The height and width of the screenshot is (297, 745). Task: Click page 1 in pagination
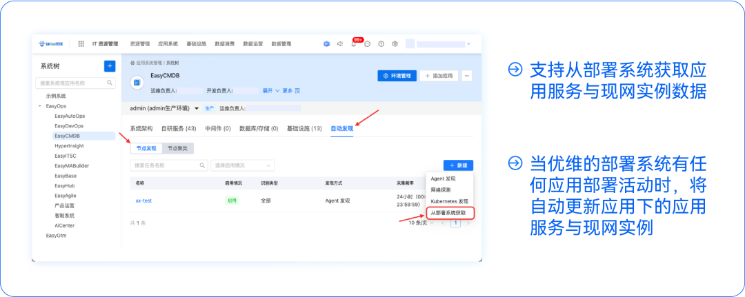[x=456, y=223]
